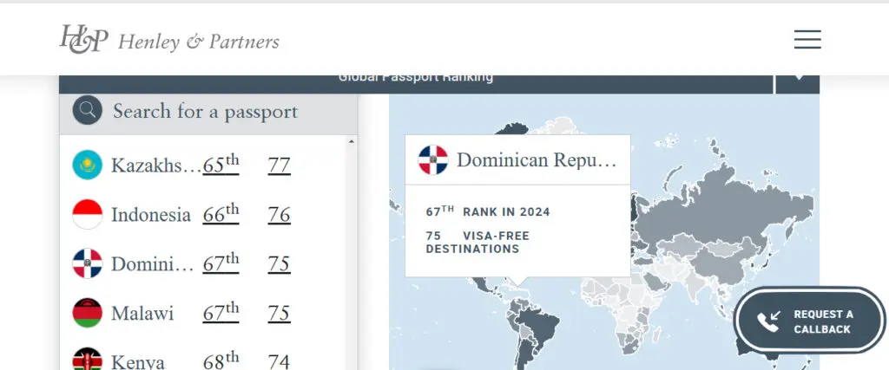Image resolution: width=889 pixels, height=370 pixels.
Task: Click Kazakhstan's score 77
Action: (x=279, y=166)
